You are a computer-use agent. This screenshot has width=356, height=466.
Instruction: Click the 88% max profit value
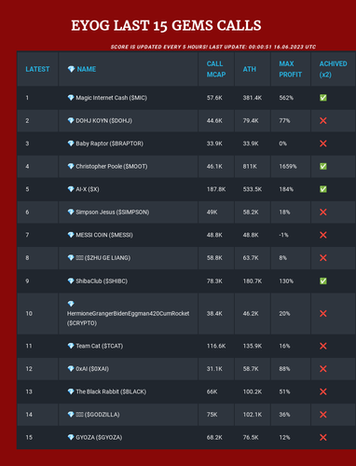pyautogui.click(x=284, y=369)
